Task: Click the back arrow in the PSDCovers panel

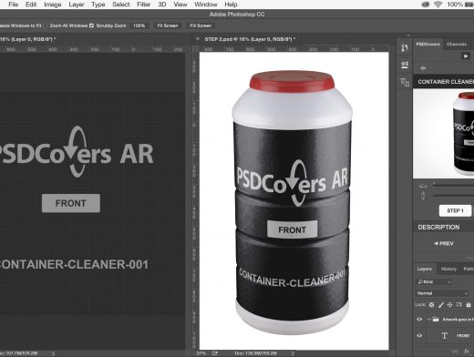Action: [x=423, y=68]
